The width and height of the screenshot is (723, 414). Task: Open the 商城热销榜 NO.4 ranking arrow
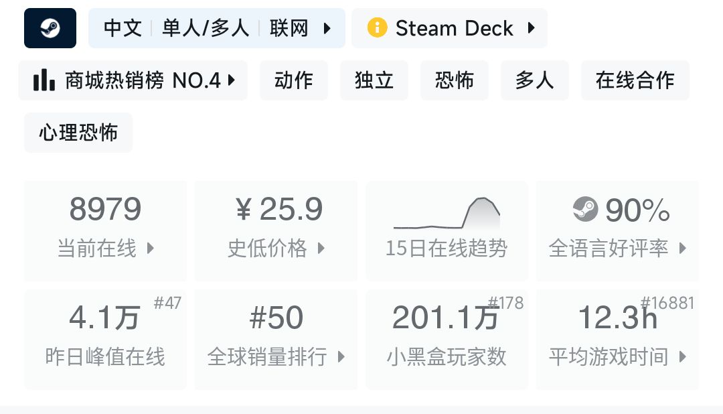(232, 80)
